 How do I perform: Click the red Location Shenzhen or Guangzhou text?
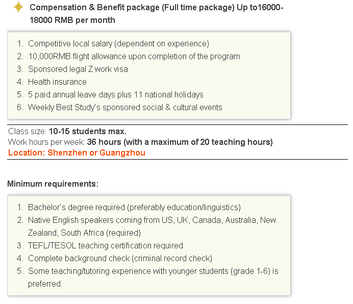click(77, 153)
